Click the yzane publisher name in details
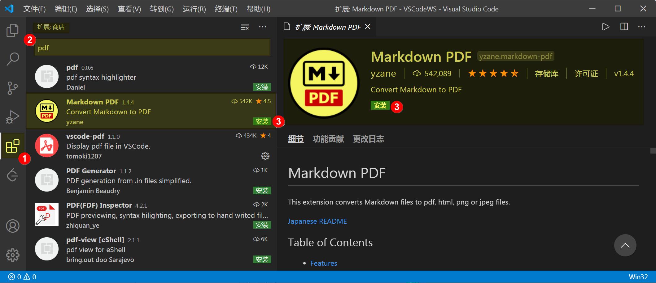This screenshot has height=283, width=656. click(x=383, y=74)
